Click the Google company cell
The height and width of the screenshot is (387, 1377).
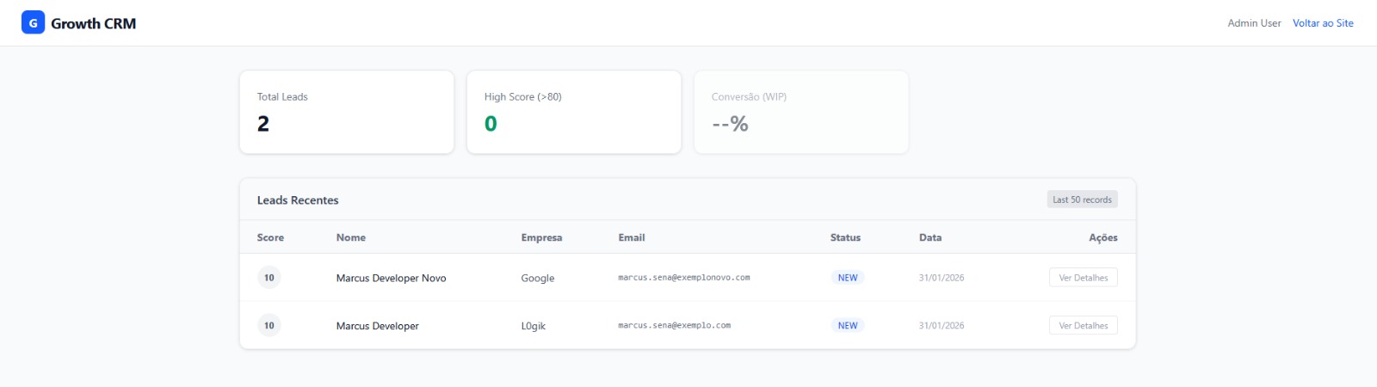[537, 278]
